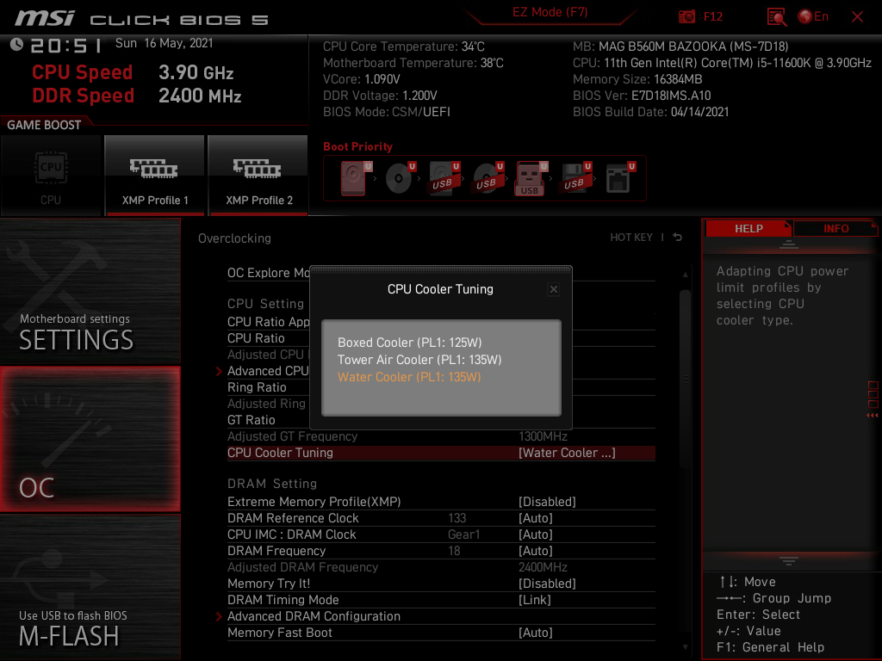The width and height of the screenshot is (882, 661).
Task: Select the optical drive boot device icon
Action: click(x=400, y=178)
